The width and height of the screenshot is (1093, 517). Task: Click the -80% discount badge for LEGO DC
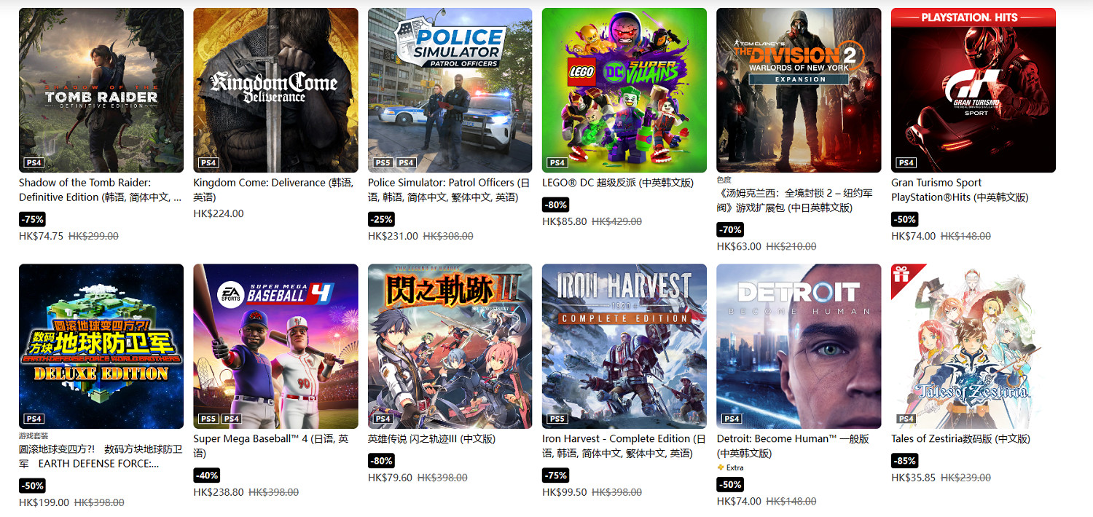tap(556, 205)
